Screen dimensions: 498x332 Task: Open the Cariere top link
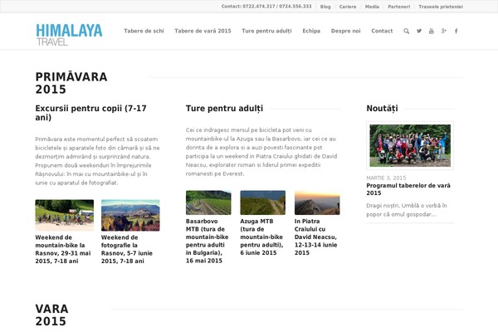[348, 6]
